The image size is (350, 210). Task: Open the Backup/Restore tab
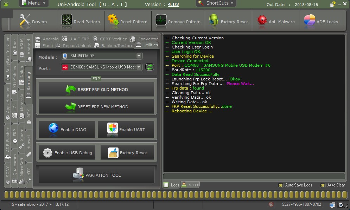tap(114, 46)
